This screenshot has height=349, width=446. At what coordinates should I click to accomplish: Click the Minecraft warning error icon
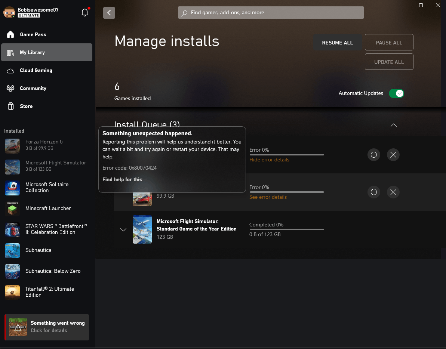(18, 327)
